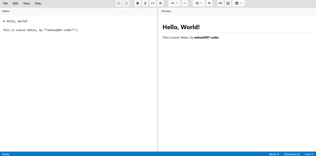Click the 'Lines: 3' status counter
Screen dimensions: 316x156
pyautogui.click(x=309, y=154)
